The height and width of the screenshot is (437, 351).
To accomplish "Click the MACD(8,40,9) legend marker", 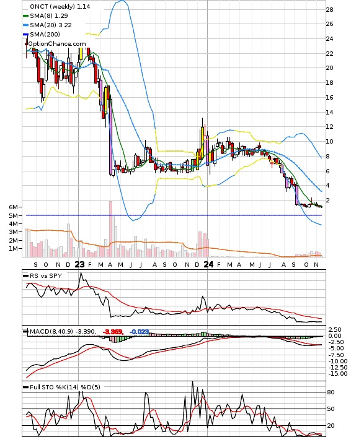I will point(25,331).
